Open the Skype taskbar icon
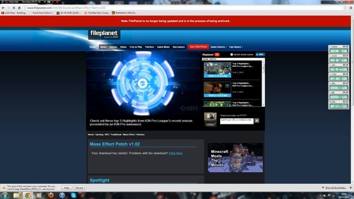 pyautogui.click(x=74, y=195)
